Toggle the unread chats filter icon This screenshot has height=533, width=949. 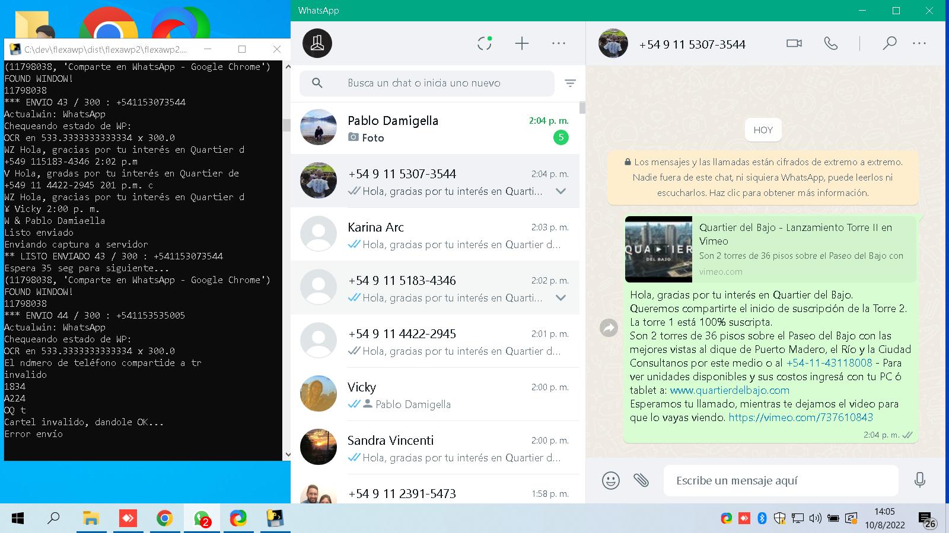(x=570, y=84)
